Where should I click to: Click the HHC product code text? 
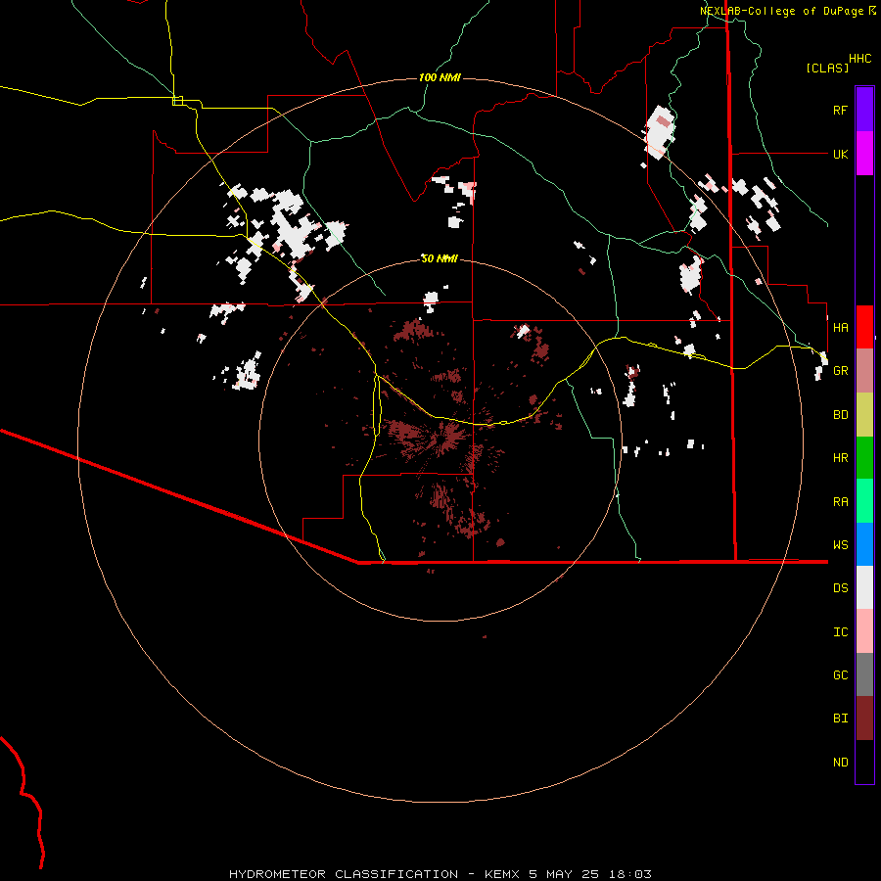(860, 59)
